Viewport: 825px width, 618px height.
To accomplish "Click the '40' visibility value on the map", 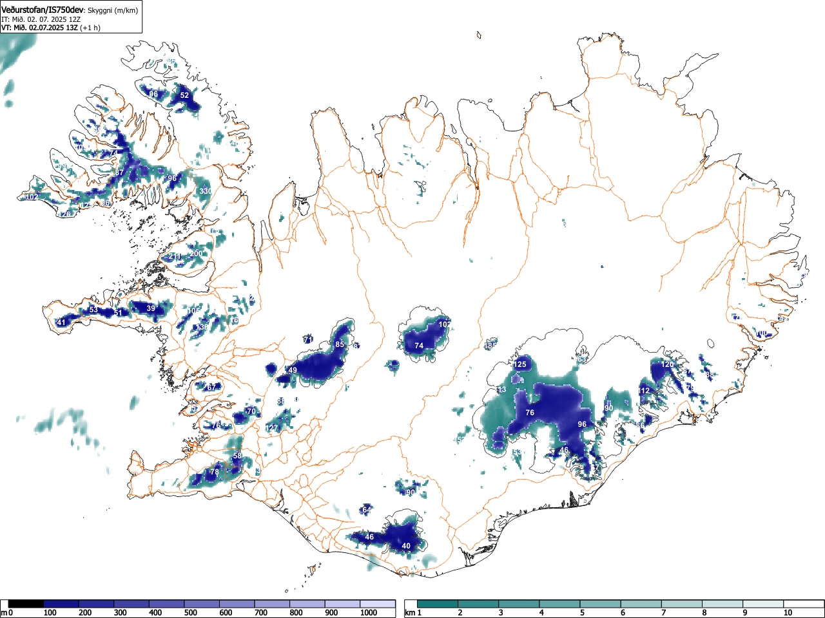I will (406, 546).
